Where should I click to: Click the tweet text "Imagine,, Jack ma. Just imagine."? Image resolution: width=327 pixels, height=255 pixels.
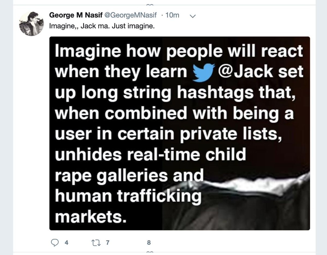(102, 26)
